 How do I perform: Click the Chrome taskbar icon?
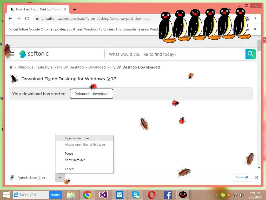point(87,195)
